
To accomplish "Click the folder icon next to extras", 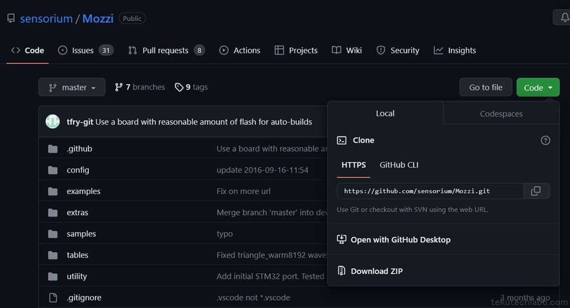I will [x=53, y=212].
